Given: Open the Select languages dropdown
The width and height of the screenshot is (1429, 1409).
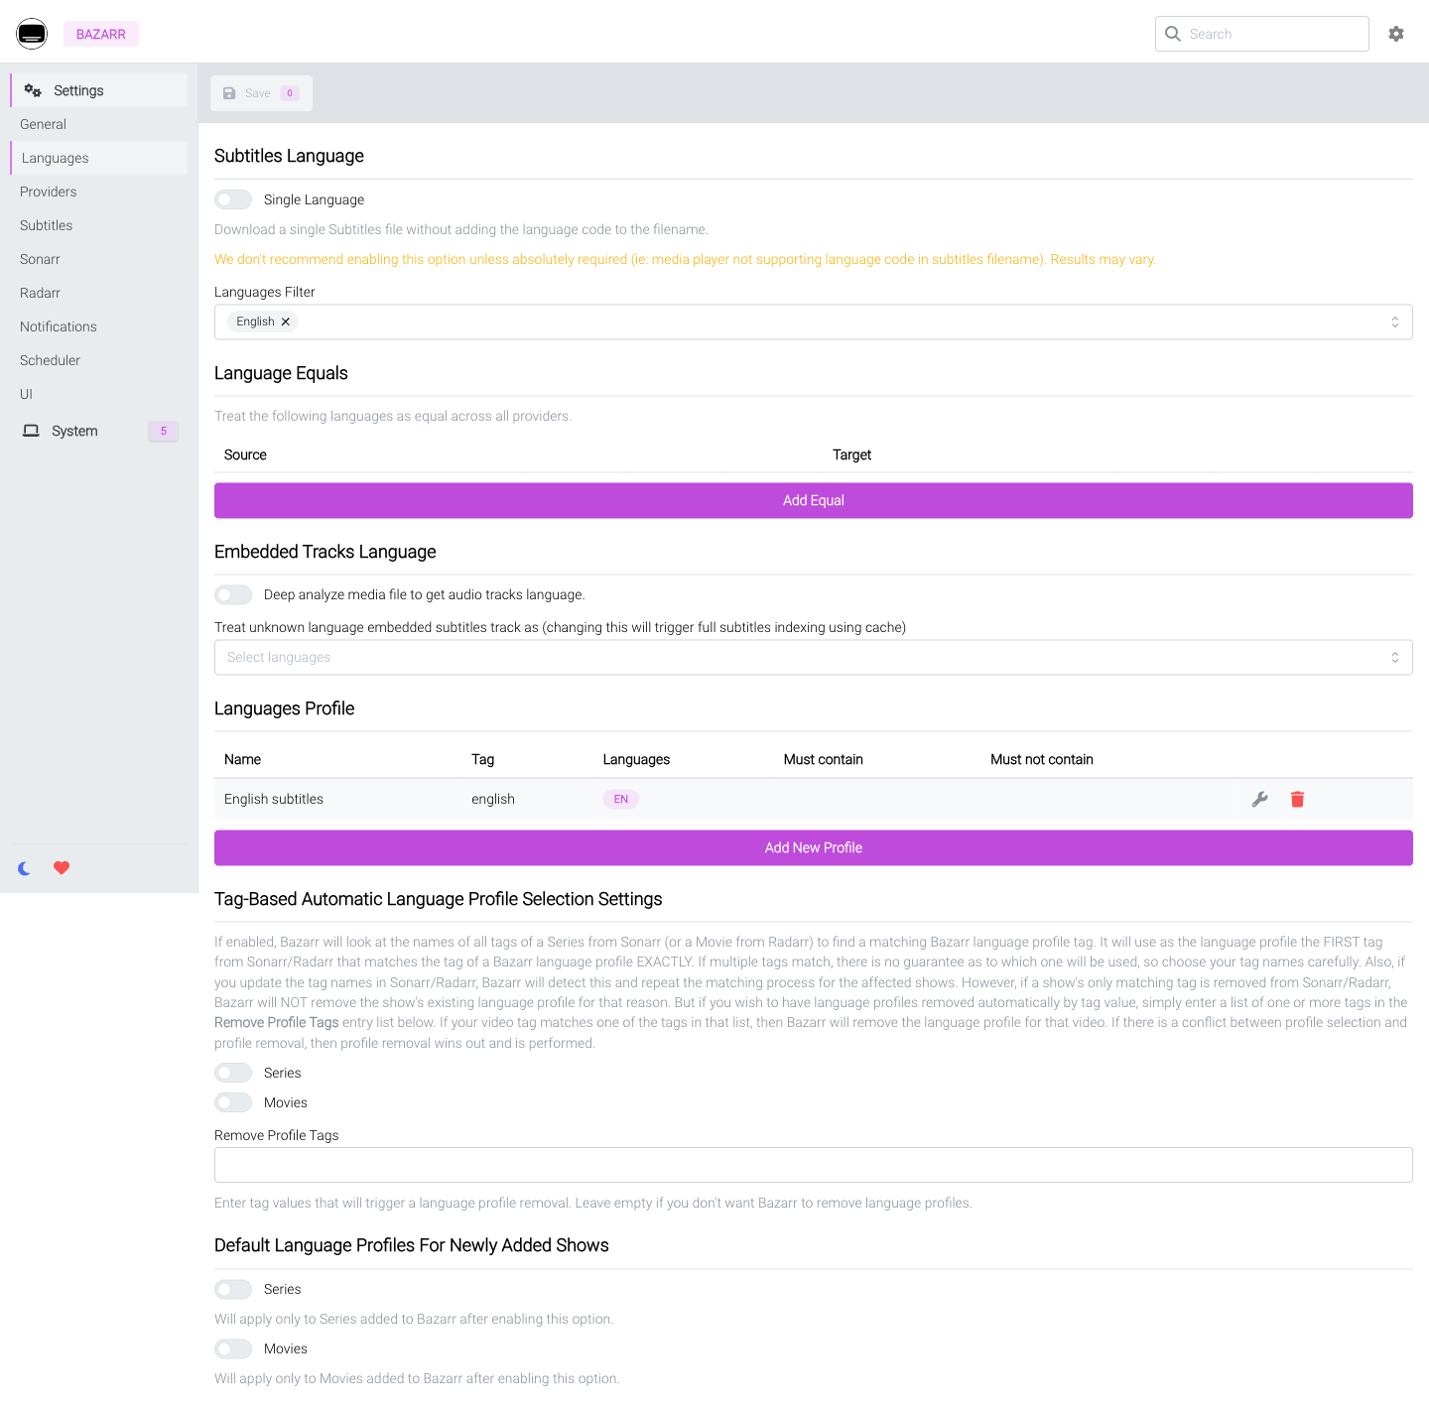Looking at the screenshot, I should [x=814, y=657].
